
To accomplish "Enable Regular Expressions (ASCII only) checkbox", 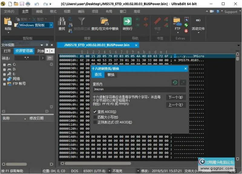I will [x=95, y=122].
